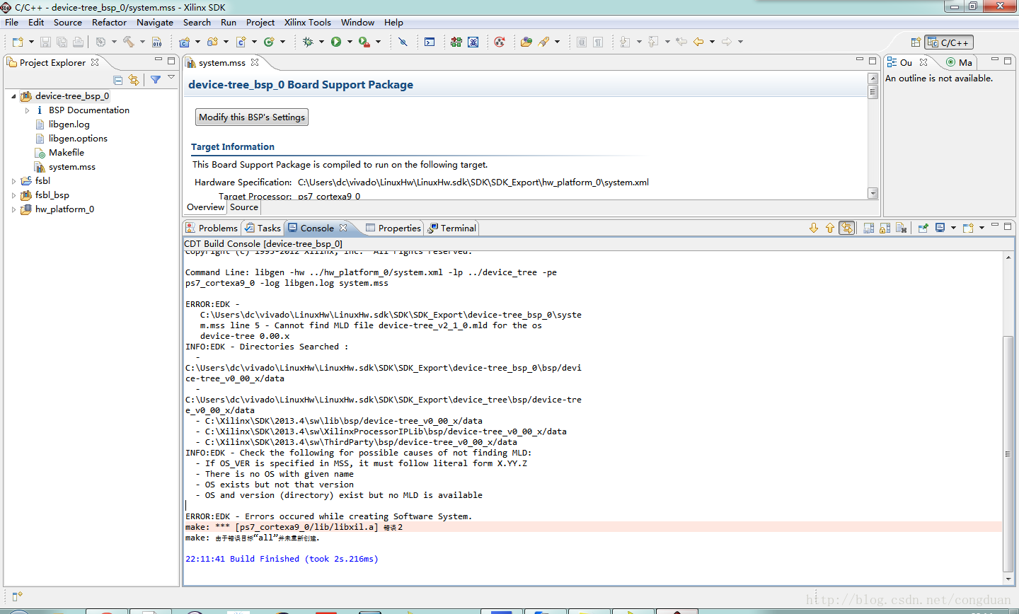The image size is (1019, 614).
Task: Open the File menu
Action: pos(12,23)
